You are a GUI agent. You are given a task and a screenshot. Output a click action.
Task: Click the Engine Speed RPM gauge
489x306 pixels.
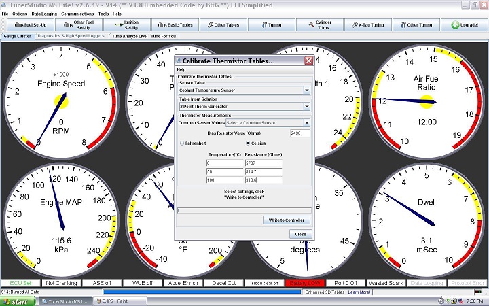[x=61, y=102]
